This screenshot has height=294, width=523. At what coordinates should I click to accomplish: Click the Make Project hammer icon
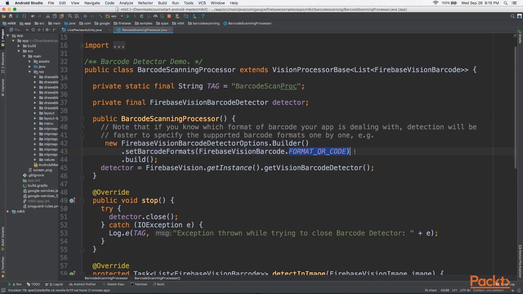click(x=100, y=16)
